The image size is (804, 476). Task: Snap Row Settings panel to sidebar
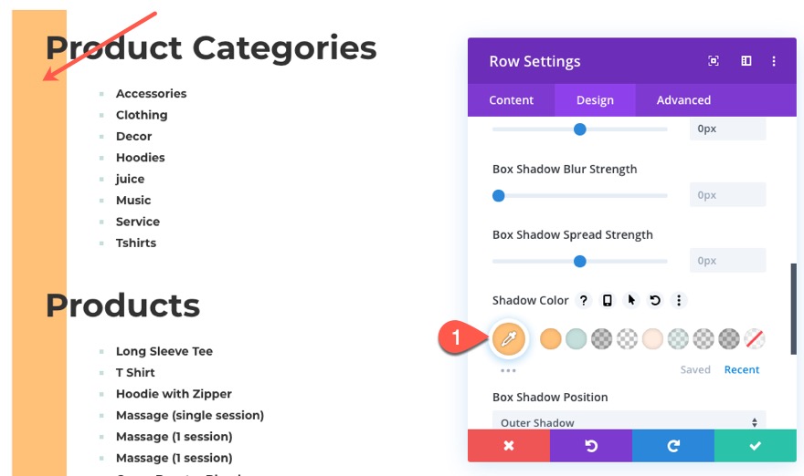click(746, 61)
